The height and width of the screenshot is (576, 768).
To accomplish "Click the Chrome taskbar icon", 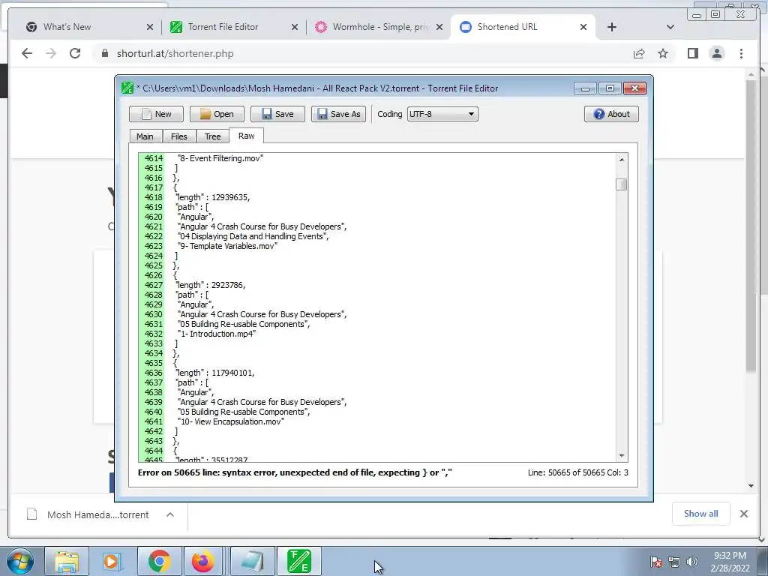I will (x=159, y=561).
